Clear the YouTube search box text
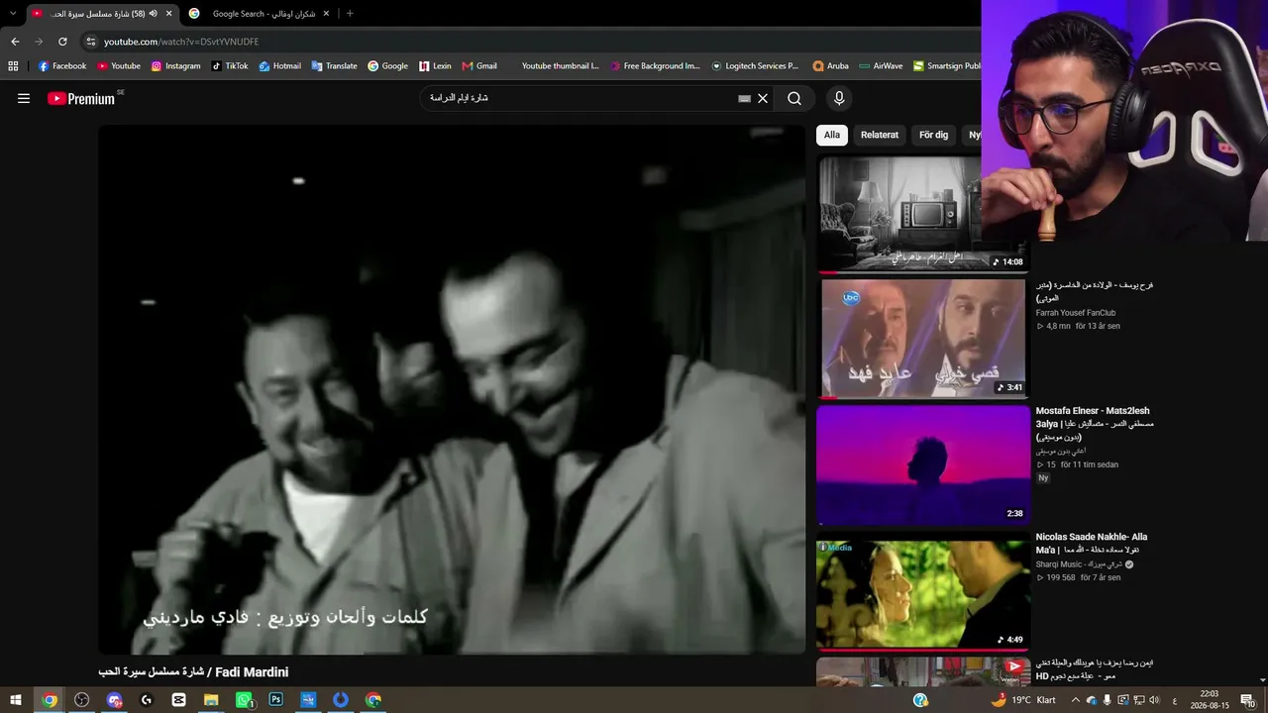Viewport: 1268px width, 713px height. tap(763, 98)
